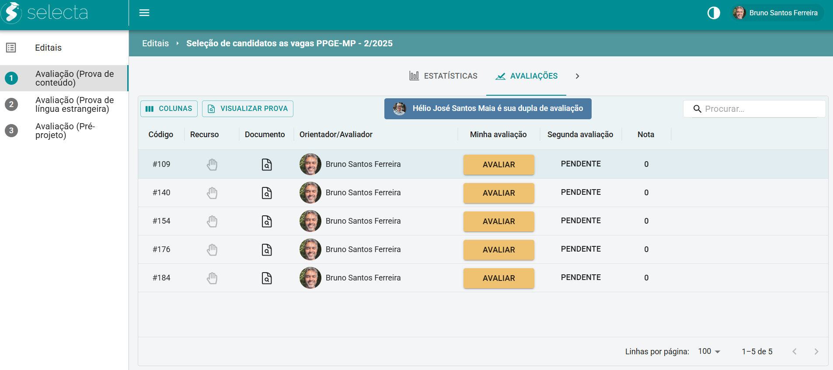Open the Colunas column selector
This screenshot has width=833, height=370.
tap(169, 109)
